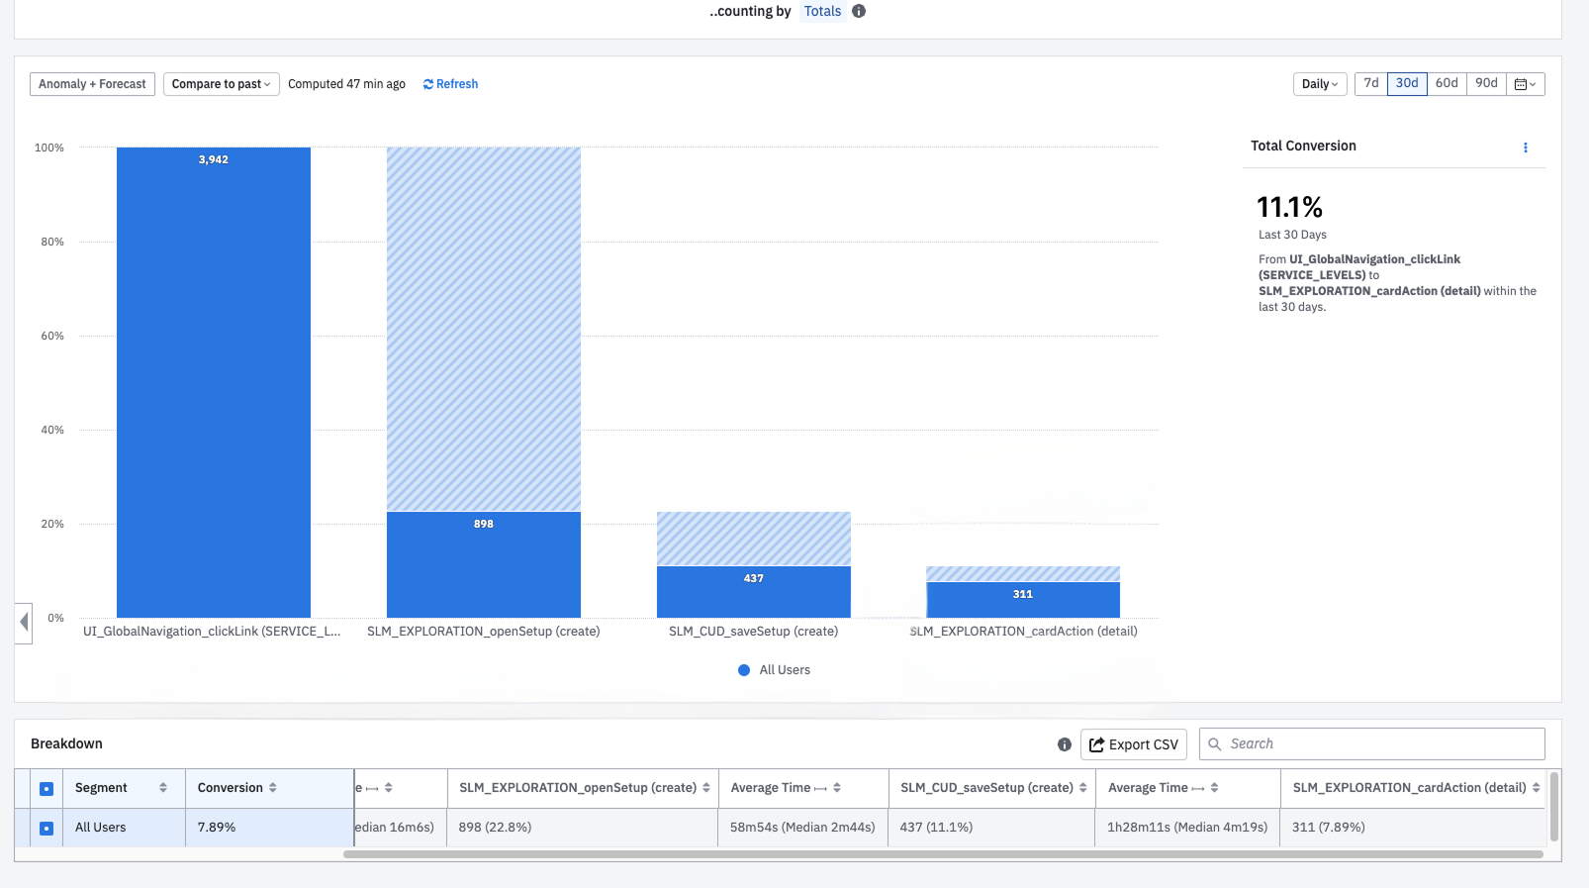Open the Daily interval dropdown
The height and width of the screenshot is (888, 1589).
[1320, 84]
